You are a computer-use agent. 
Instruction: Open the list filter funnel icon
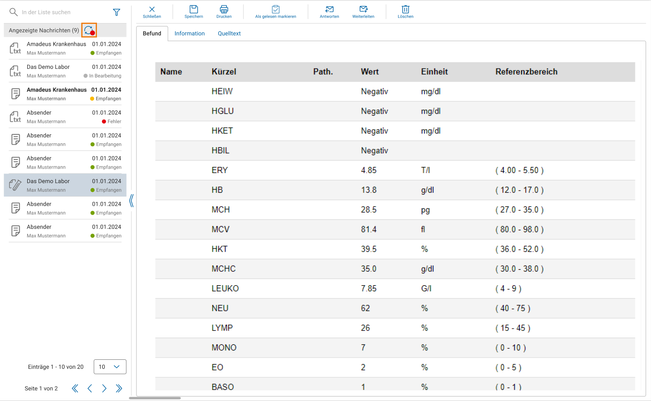[117, 12]
